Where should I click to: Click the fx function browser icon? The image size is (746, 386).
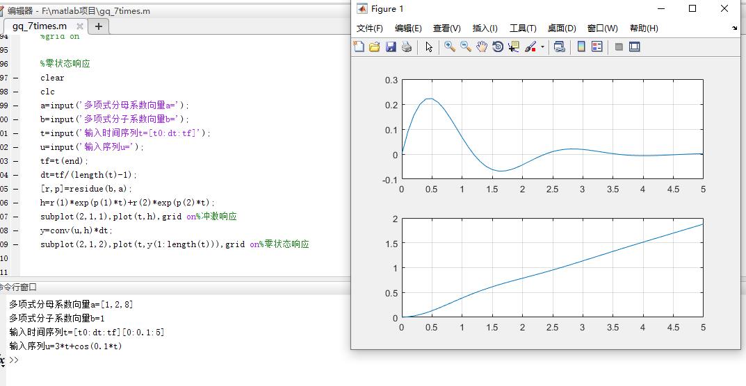click(x=2, y=360)
